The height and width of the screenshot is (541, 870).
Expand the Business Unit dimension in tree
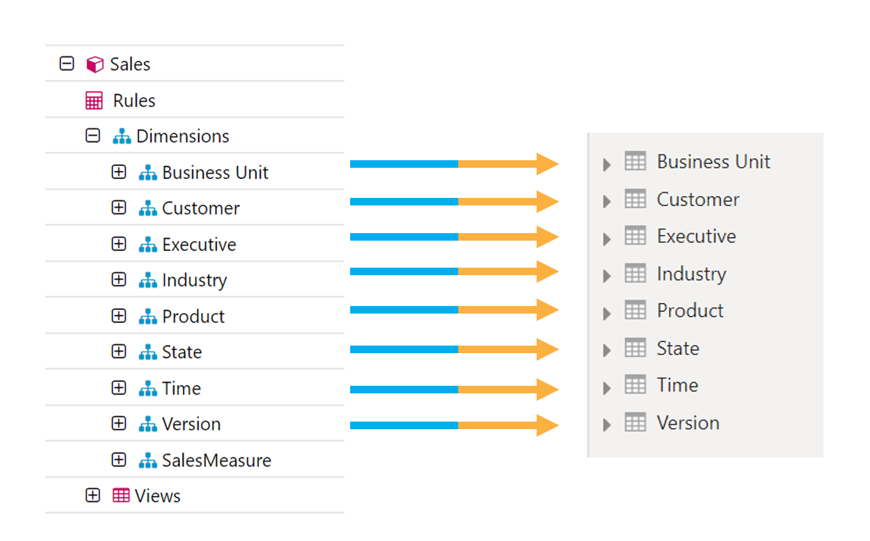[x=119, y=172]
